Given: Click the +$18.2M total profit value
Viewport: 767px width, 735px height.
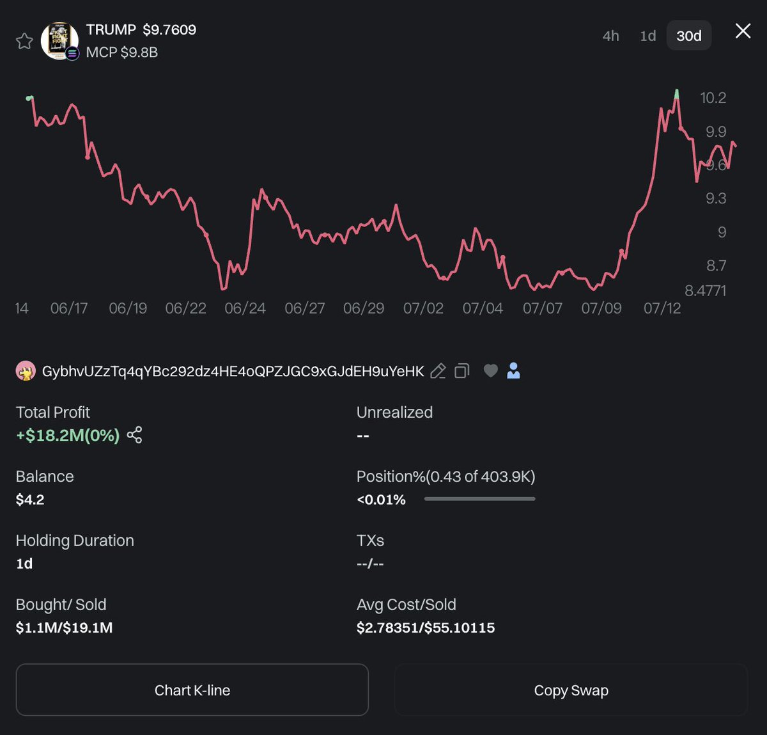Looking at the screenshot, I should click(x=68, y=435).
